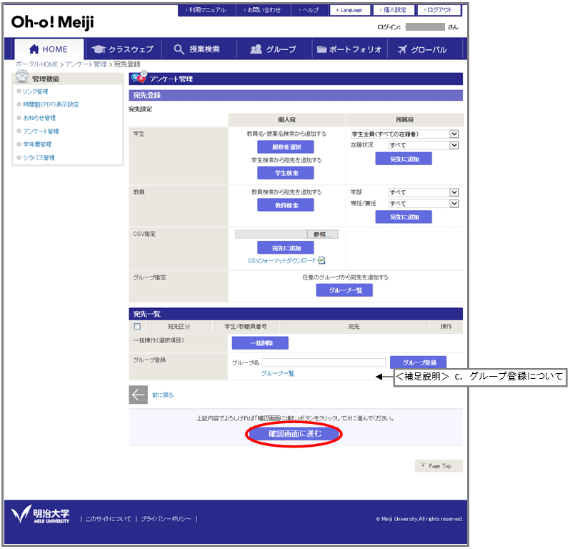Open the 在籍状況 dropdown

point(424,145)
